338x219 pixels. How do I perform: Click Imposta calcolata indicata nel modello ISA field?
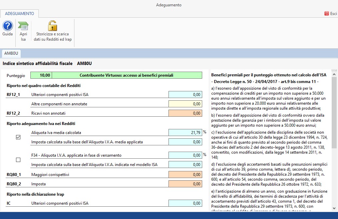(186, 165)
